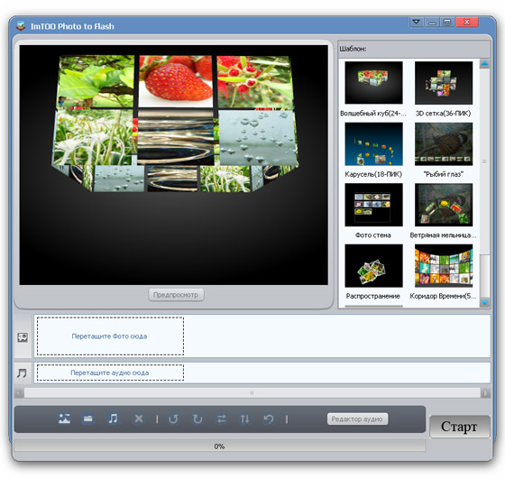Open the title bar dropdown arrow menu
Image resolution: width=505 pixels, height=478 pixels.
[416, 22]
